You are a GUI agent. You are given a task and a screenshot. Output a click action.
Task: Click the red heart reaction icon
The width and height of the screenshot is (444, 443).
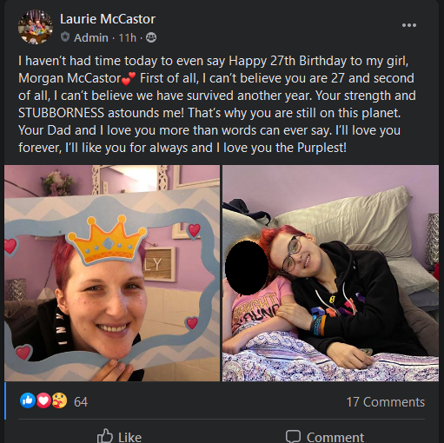(x=43, y=401)
